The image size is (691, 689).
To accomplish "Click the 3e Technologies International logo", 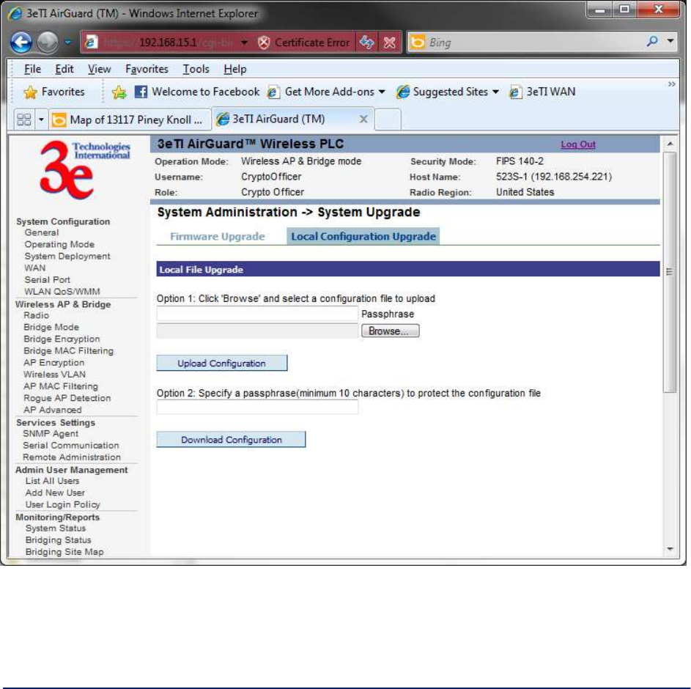I will [84, 170].
